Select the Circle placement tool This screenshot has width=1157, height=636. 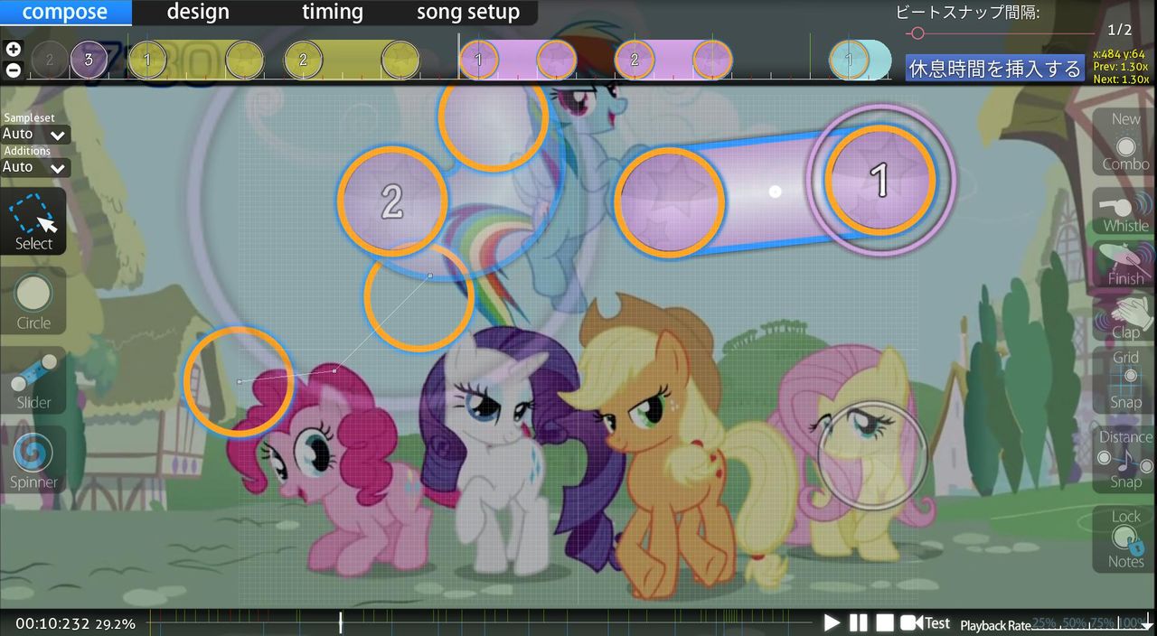click(x=33, y=302)
